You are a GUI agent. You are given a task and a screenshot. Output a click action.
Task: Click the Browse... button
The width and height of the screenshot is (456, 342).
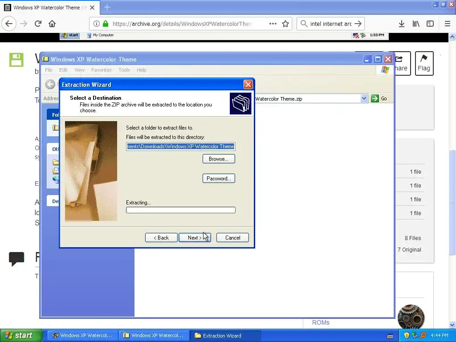click(219, 159)
